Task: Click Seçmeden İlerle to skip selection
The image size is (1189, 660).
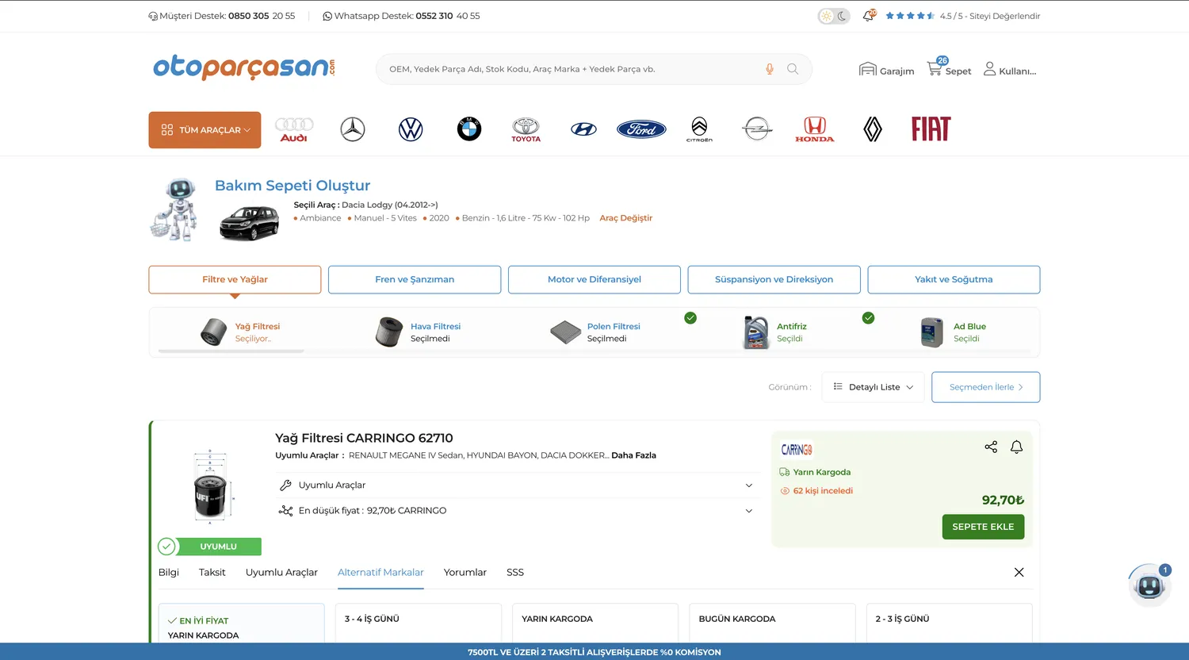Action: 986,387
